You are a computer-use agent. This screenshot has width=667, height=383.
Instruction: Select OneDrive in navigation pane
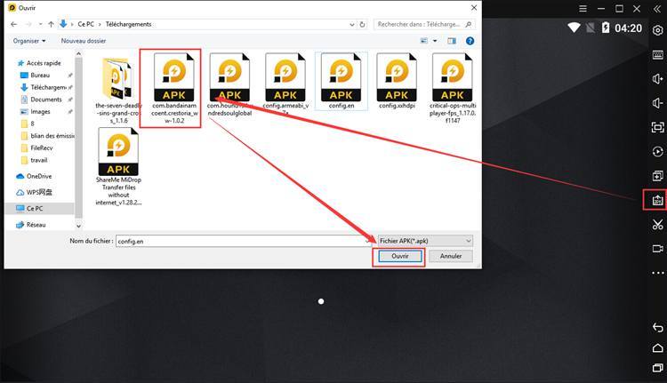(x=34, y=176)
